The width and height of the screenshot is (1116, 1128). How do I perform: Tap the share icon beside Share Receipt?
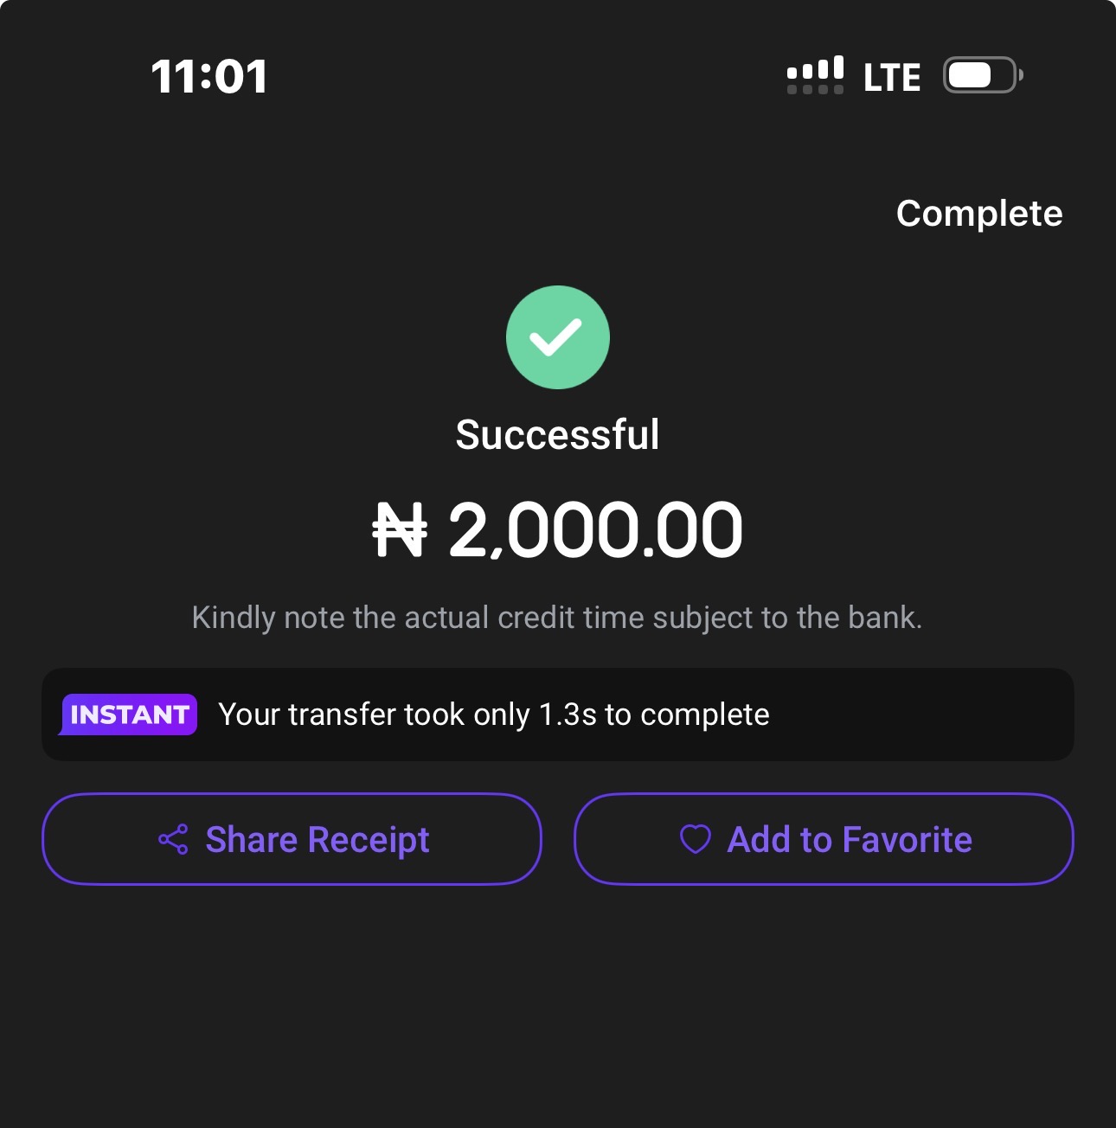pos(173,840)
